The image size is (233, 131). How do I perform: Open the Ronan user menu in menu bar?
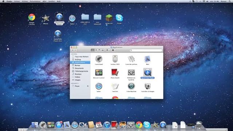pyautogui.click(x=224, y=1)
